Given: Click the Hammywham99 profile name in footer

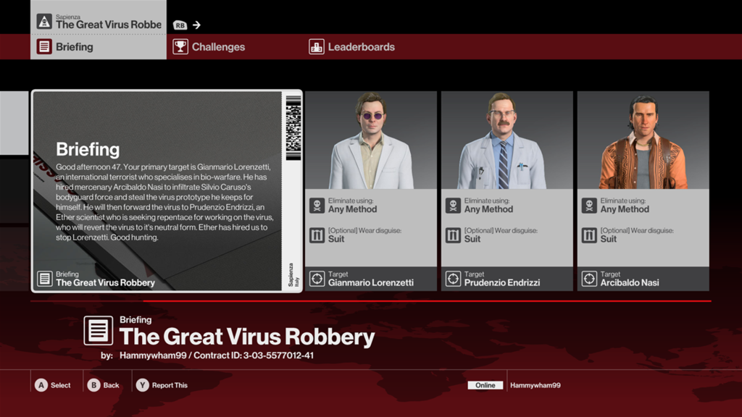Looking at the screenshot, I should 535,385.
